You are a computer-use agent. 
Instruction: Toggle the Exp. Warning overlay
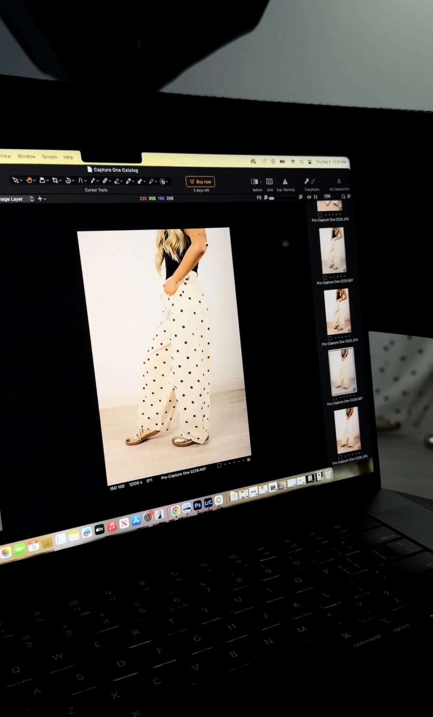[x=285, y=182]
